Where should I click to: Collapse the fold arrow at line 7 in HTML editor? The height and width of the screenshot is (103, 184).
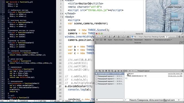click(63, 17)
